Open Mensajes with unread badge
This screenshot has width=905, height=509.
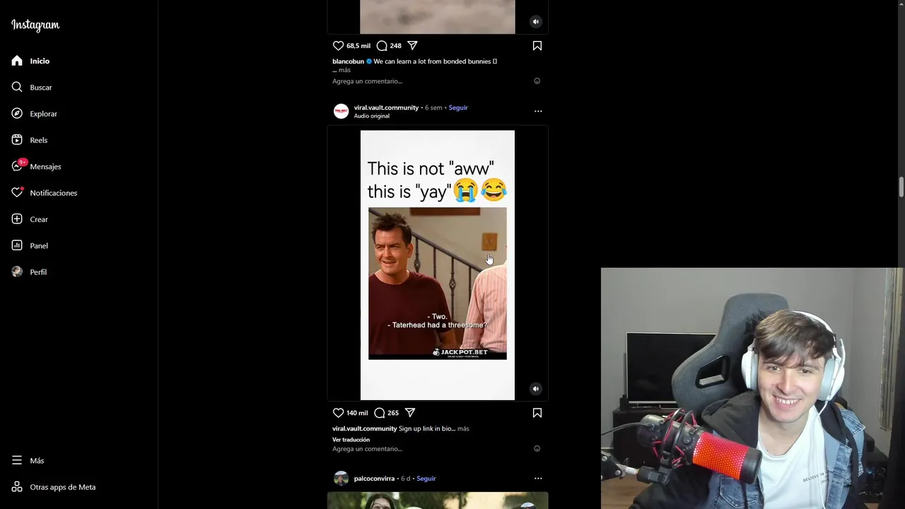pos(37,167)
